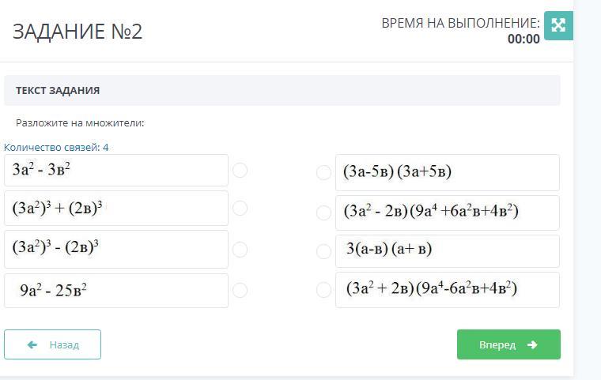Click the ТЕКСТ ЗАДАНИЯ header bar
This screenshot has width=601, height=380.
click(282, 90)
